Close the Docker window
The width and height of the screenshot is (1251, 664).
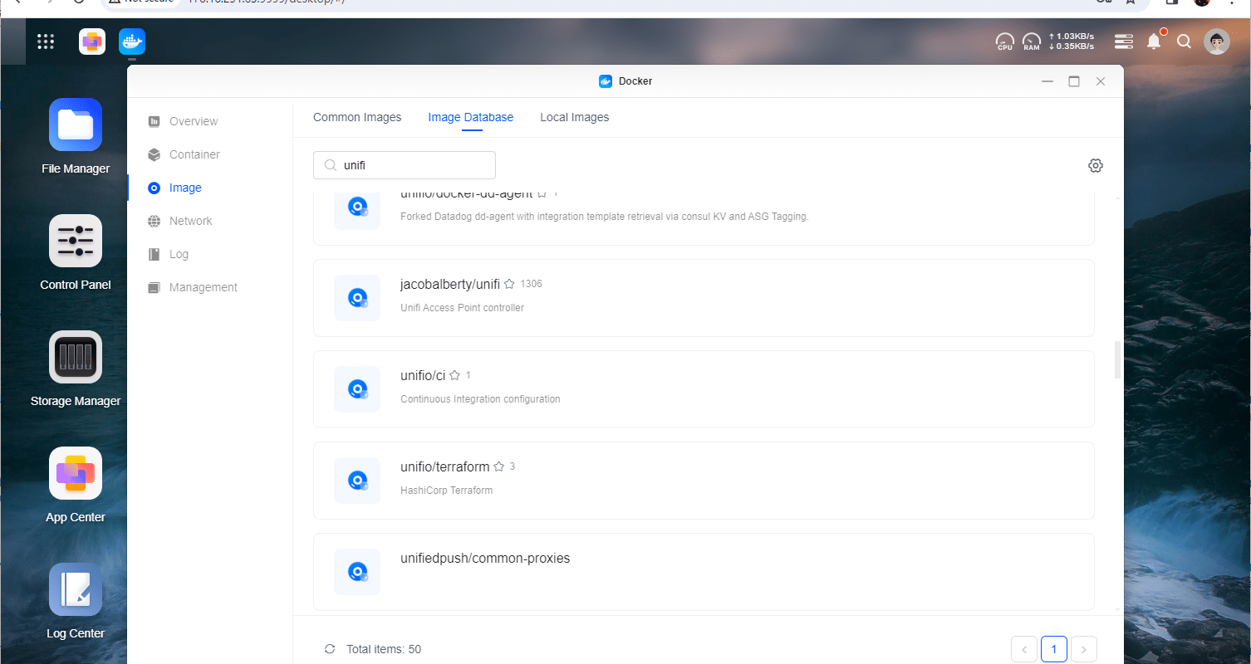(x=1101, y=81)
